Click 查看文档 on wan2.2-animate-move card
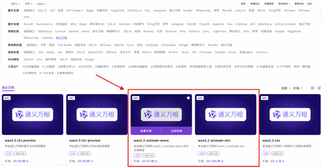 pyautogui.click(x=146, y=131)
